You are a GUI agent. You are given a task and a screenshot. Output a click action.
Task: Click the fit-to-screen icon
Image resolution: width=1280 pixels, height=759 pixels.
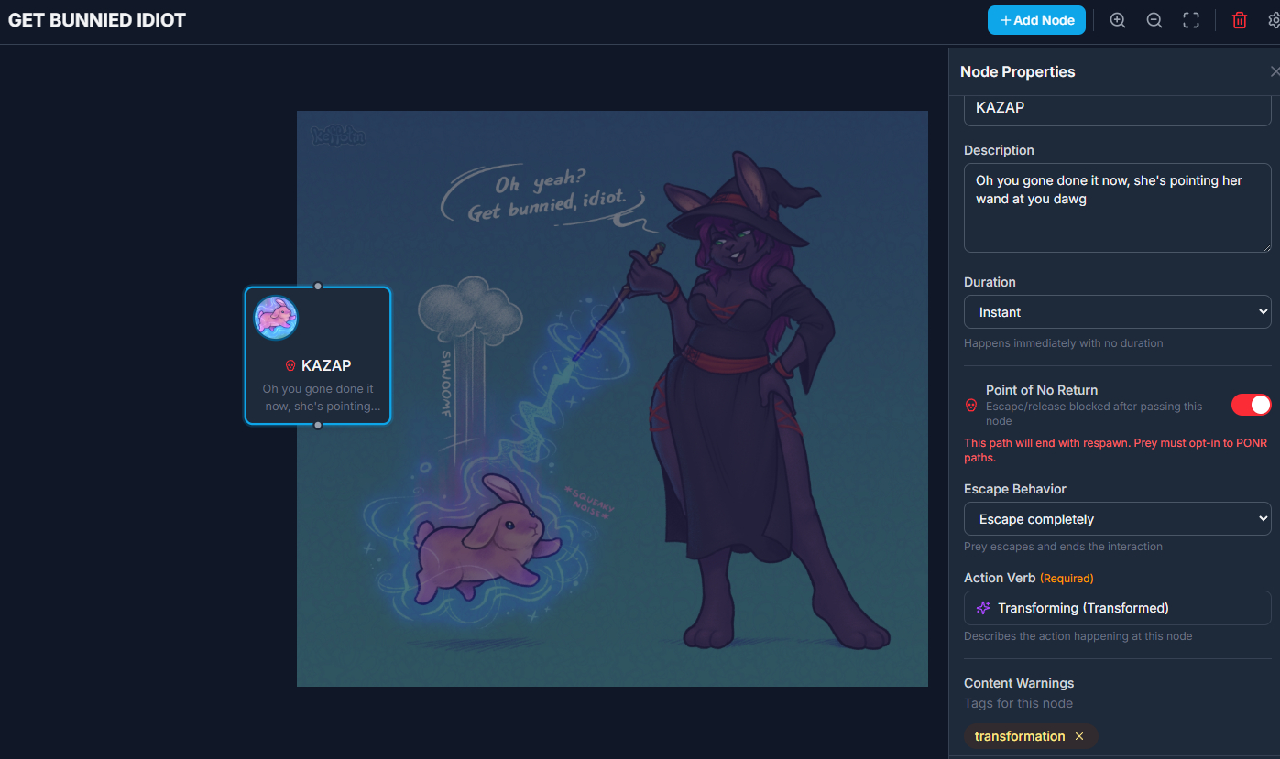(x=1191, y=20)
